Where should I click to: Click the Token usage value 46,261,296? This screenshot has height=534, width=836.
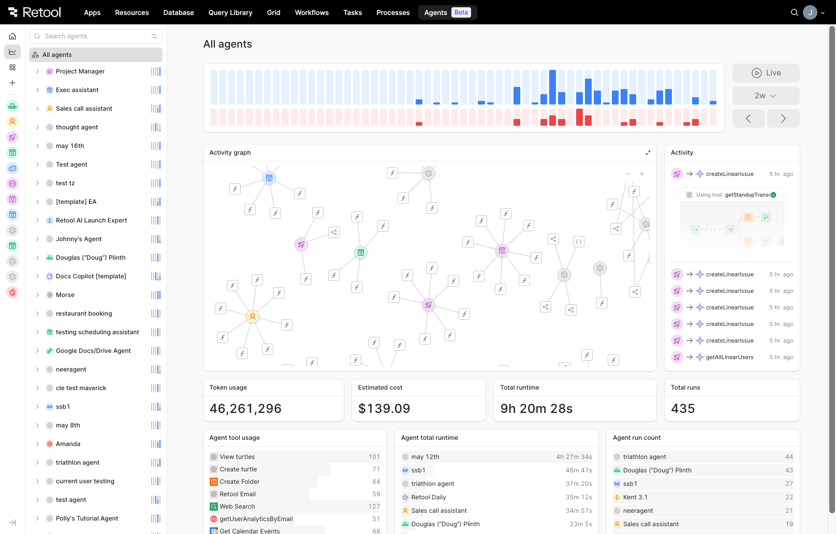[245, 409]
